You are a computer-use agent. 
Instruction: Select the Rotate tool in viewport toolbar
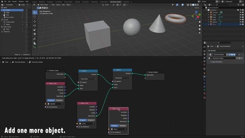35,26
